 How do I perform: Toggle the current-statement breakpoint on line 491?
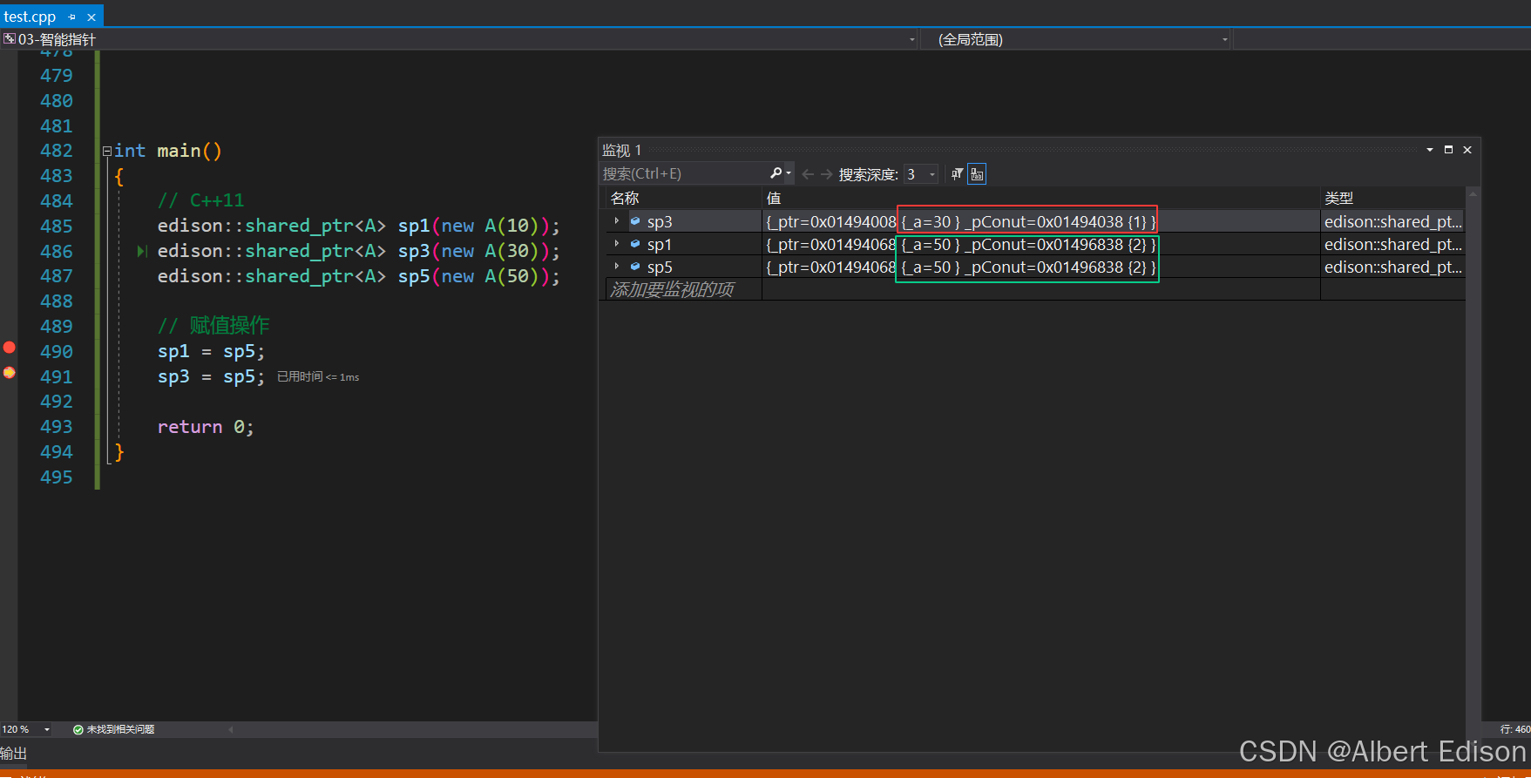pos(9,373)
